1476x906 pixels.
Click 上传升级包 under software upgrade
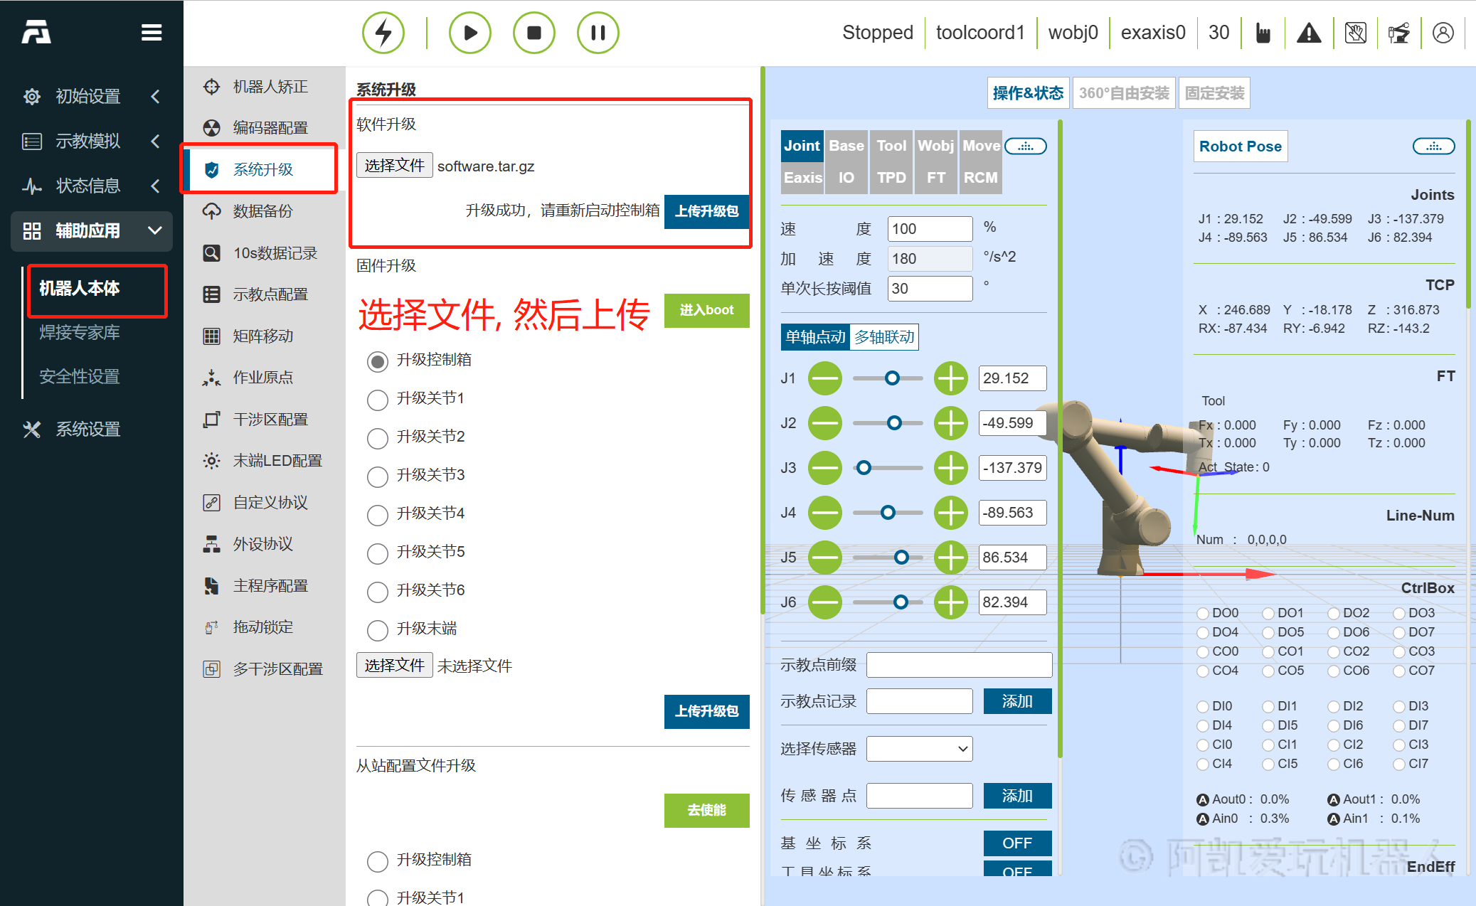point(706,211)
